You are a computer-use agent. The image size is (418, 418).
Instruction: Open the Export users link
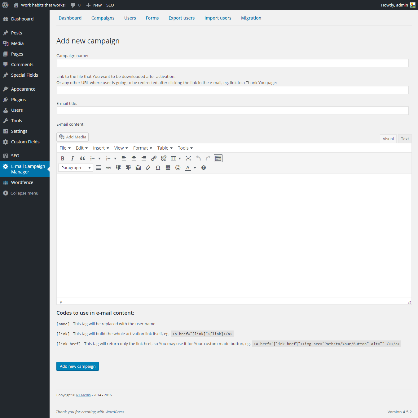(x=182, y=18)
